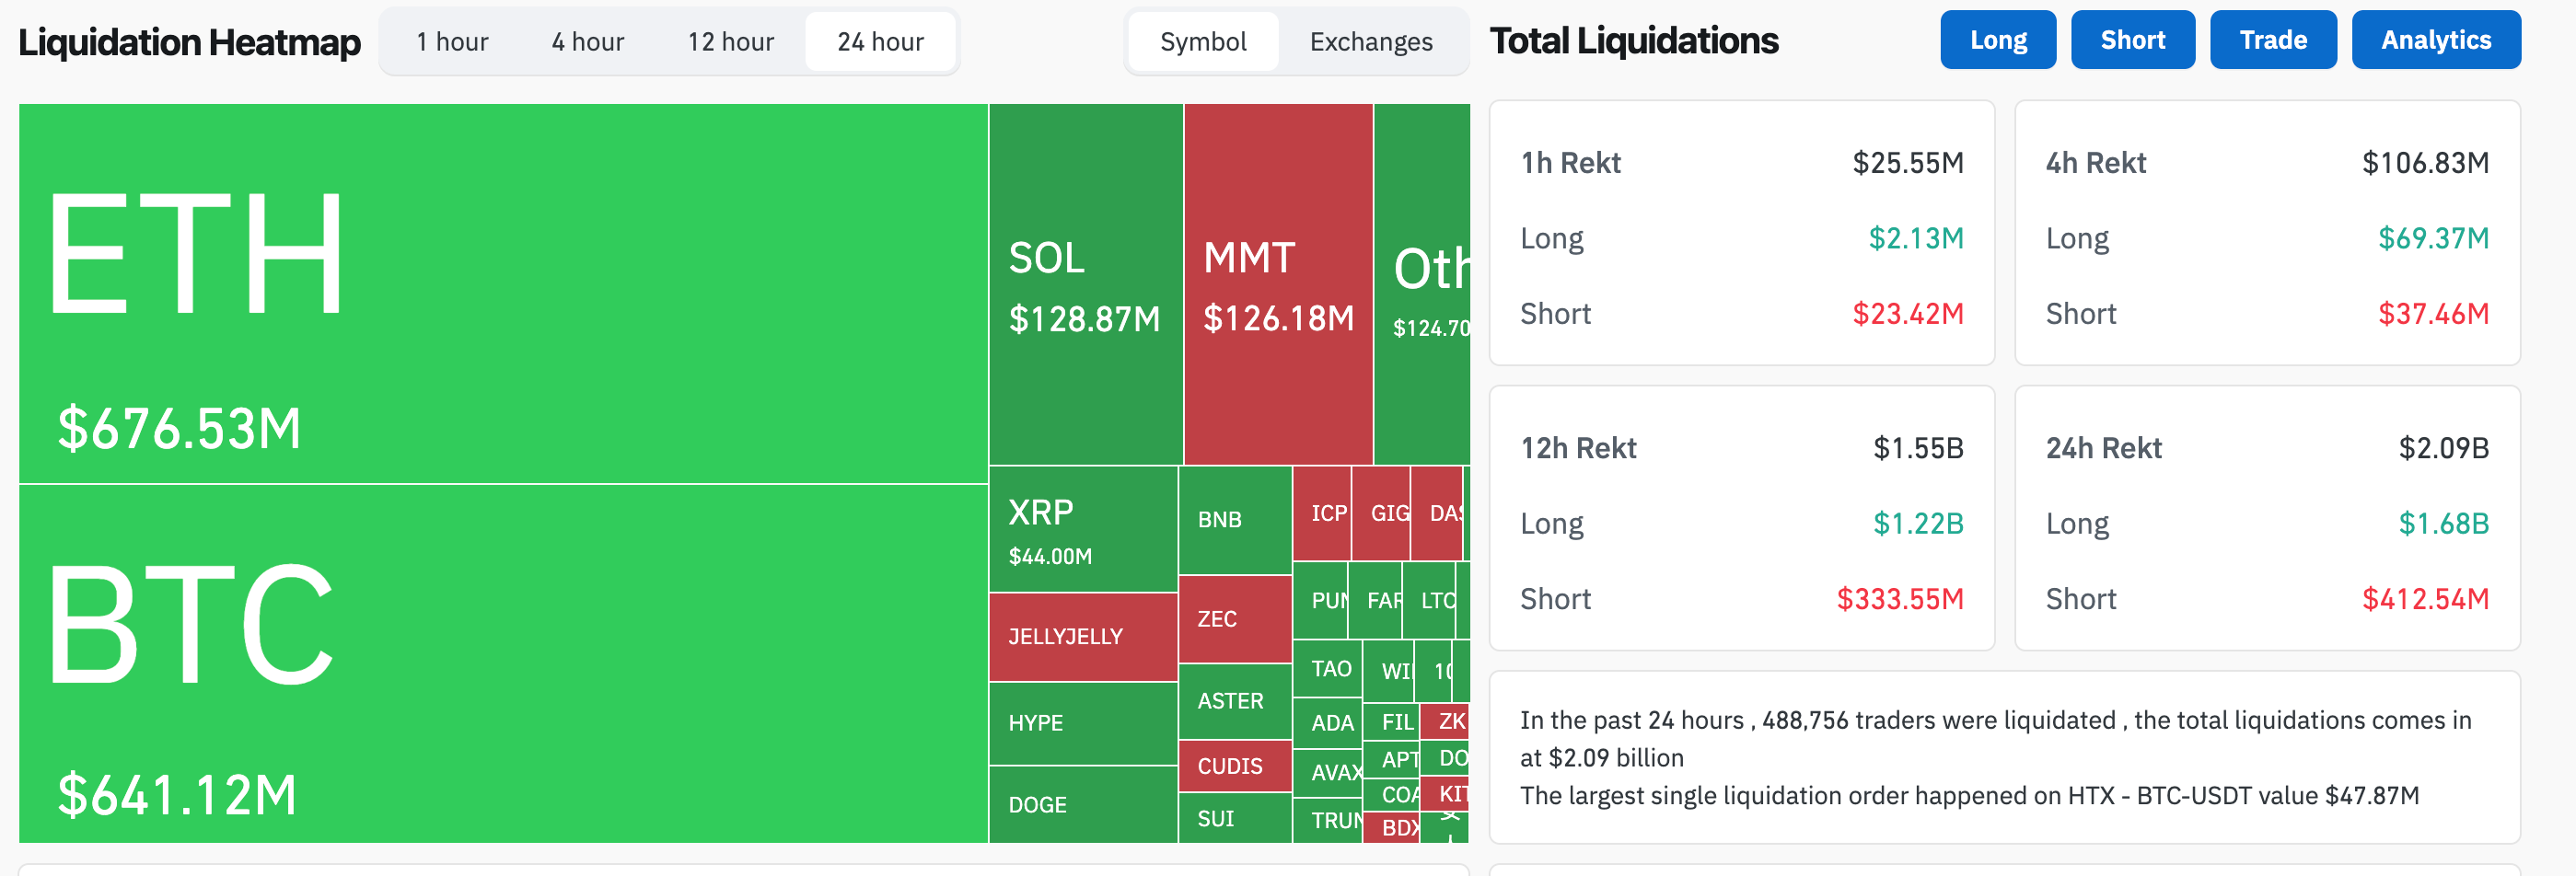Select the 4 hour timeframe
The image size is (2576, 876).
coord(586,41)
